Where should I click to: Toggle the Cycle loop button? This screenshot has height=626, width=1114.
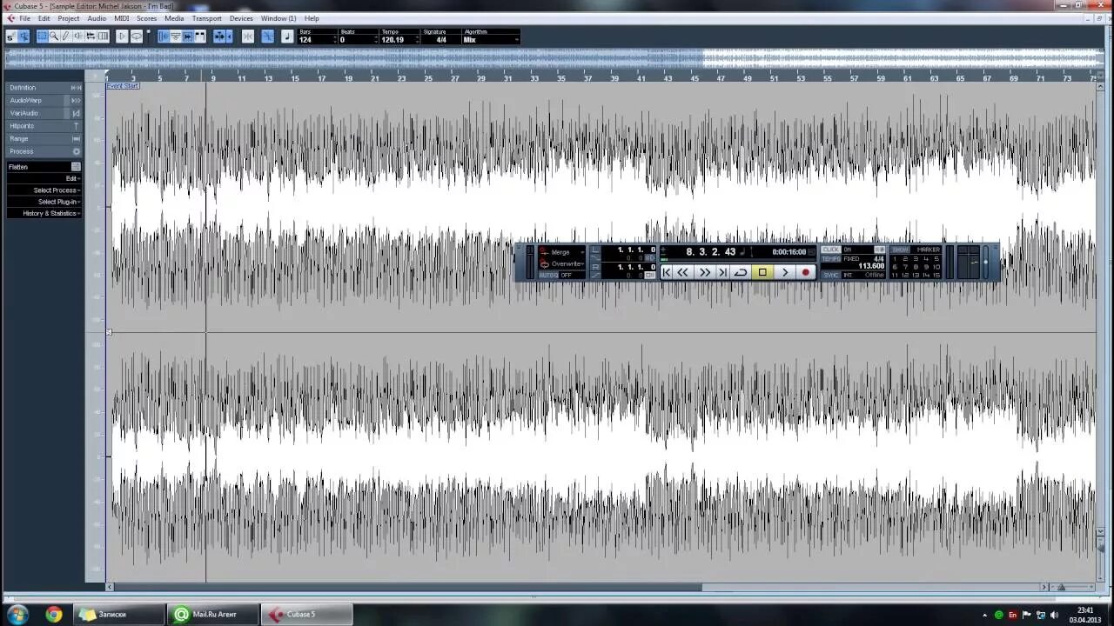coord(741,272)
